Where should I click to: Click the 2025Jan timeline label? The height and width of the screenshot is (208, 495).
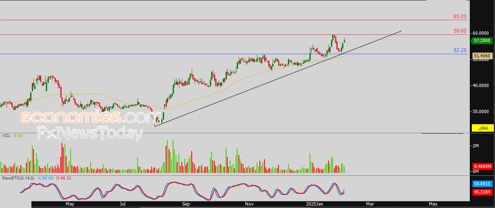315,204
